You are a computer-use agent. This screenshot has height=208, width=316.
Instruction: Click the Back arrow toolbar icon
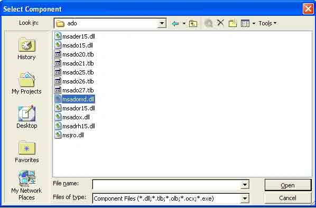(175, 24)
